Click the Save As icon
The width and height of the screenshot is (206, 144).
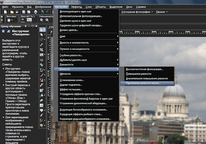tap(29, 12)
